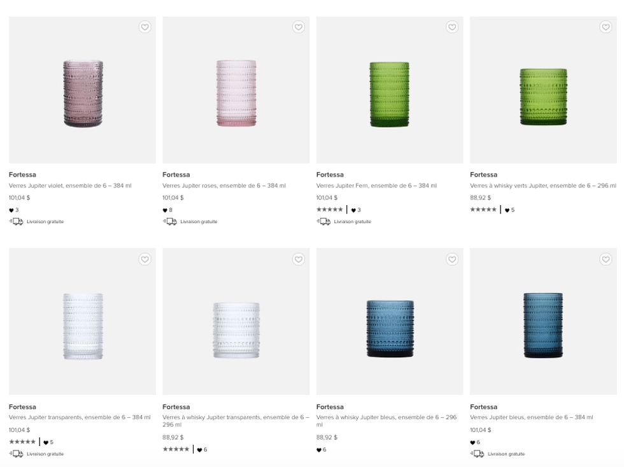Toggle the wishlist heart on the Verres Jupiter bleus set
624x467 pixels.
tap(606, 259)
